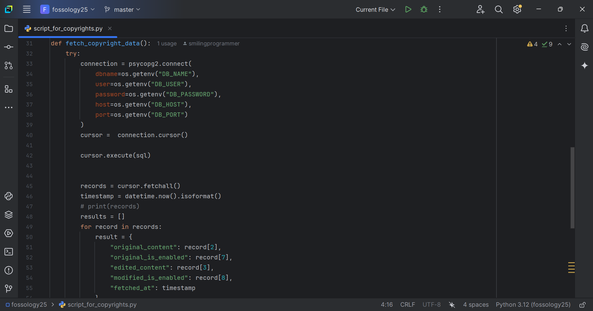Image resolution: width=593 pixels, height=311 pixels.
Task: Toggle the AI completion status icon
Action: [452, 305]
